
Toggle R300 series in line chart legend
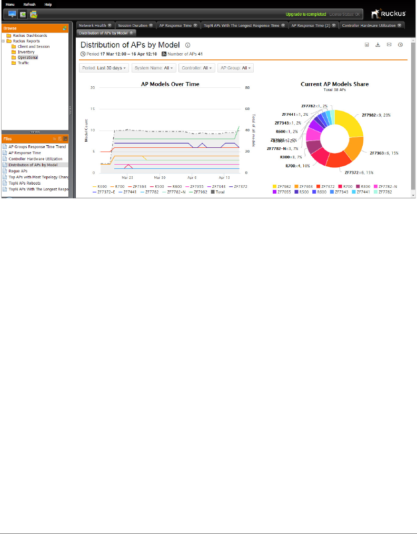(x=100, y=187)
